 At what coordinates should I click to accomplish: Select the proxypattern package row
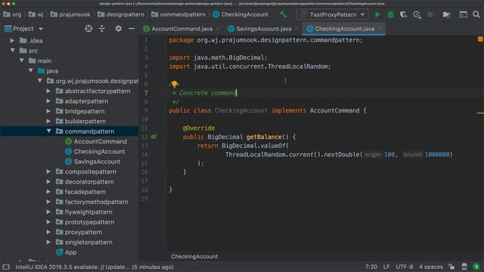click(69, 232)
